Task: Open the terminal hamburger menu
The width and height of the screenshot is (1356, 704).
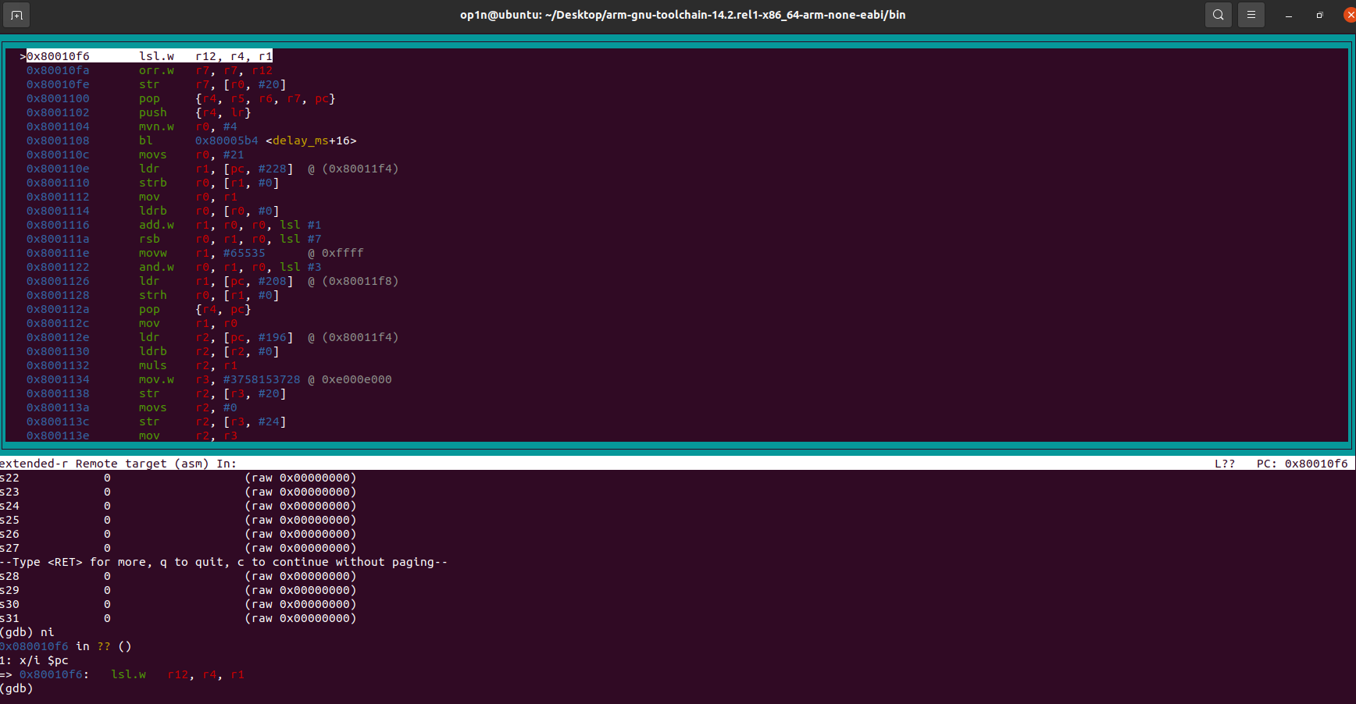Action: click(1251, 15)
